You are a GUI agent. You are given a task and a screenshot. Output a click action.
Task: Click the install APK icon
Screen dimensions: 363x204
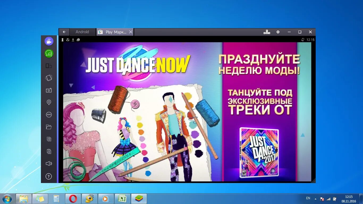[49, 115]
